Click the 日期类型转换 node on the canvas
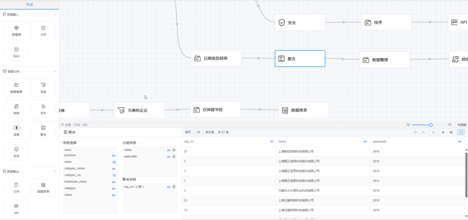The image size is (468, 220). pyautogui.click(x=216, y=58)
